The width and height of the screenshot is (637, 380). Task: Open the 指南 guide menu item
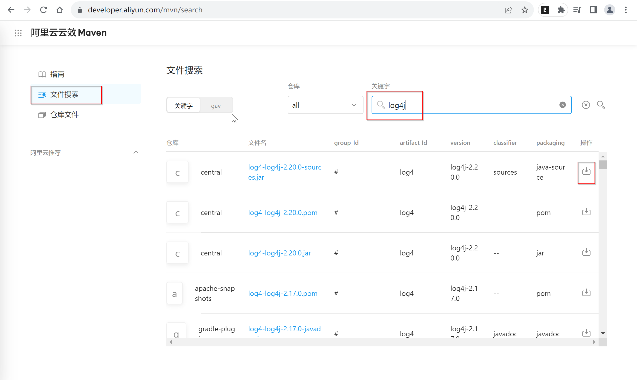pyautogui.click(x=57, y=74)
